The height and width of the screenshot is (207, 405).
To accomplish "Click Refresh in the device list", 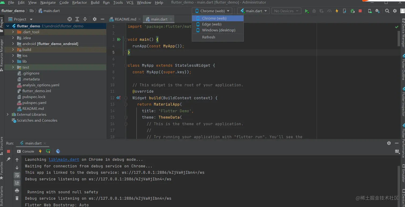I will pyautogui.click(x=218, y=37).
